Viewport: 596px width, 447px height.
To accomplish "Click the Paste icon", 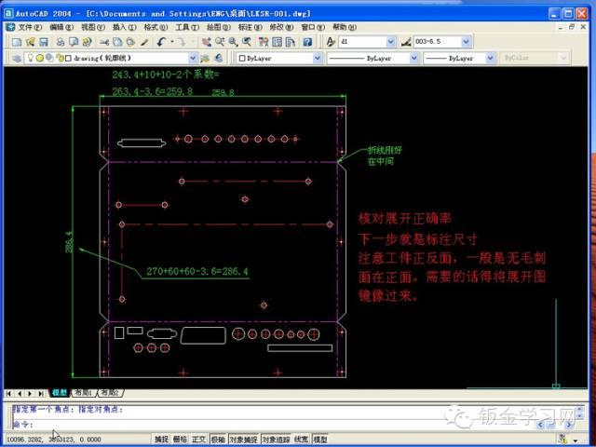I will pyautogui.click(x=130, y=42).
